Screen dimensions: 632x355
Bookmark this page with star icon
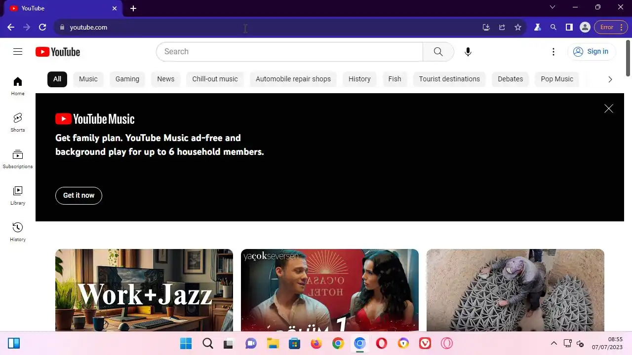click(518, 27)
